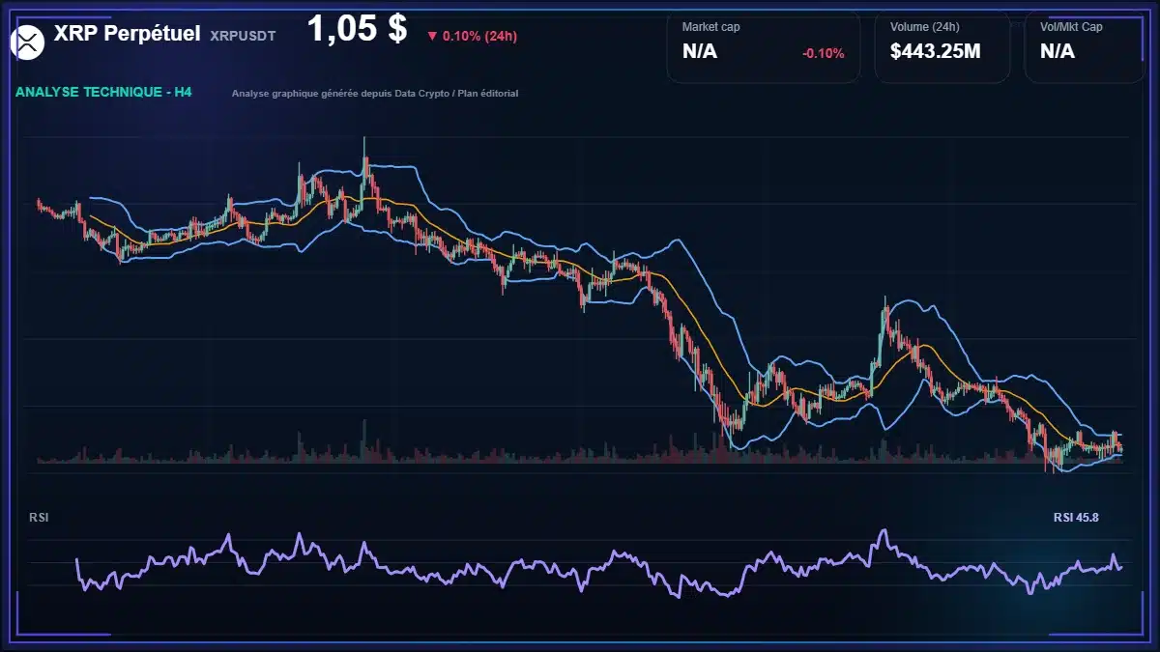Viewport: 1160px width, 652px height.
Task: Click the RSI 45.8 reading
Action: [1076, 518]
